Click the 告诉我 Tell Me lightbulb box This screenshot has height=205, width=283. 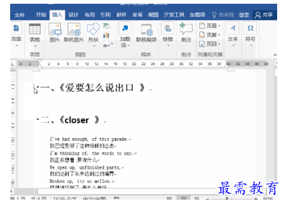223,15
